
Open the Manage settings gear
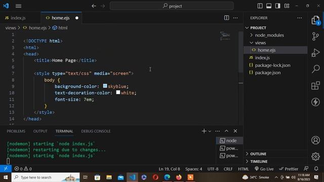point(315,156)
